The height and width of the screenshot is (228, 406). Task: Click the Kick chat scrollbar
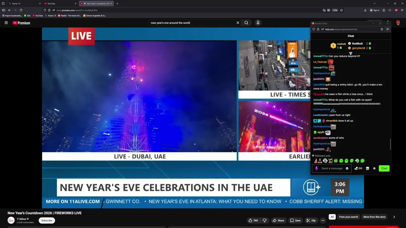tap(390, 144)
